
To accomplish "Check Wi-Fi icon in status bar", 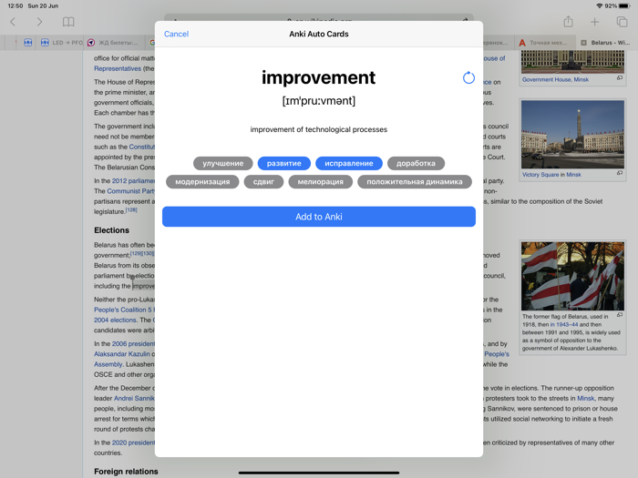I will tap(600, 5).
